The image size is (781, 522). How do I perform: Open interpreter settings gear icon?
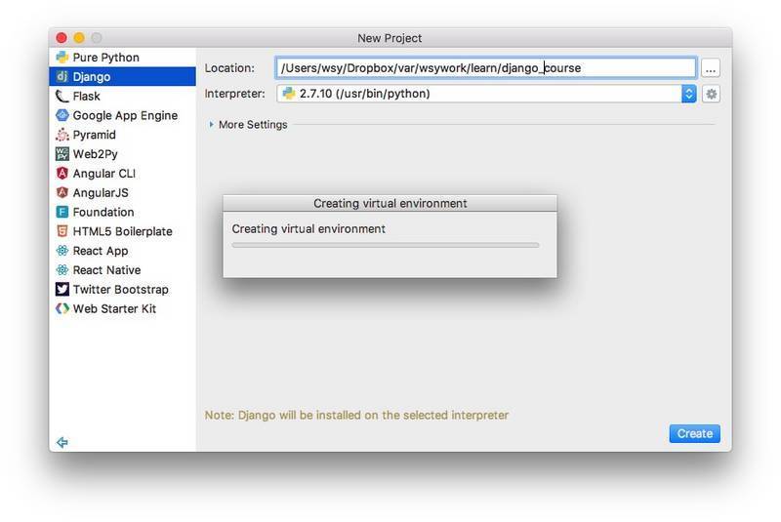pyautogui.click(x=711, y=94)
